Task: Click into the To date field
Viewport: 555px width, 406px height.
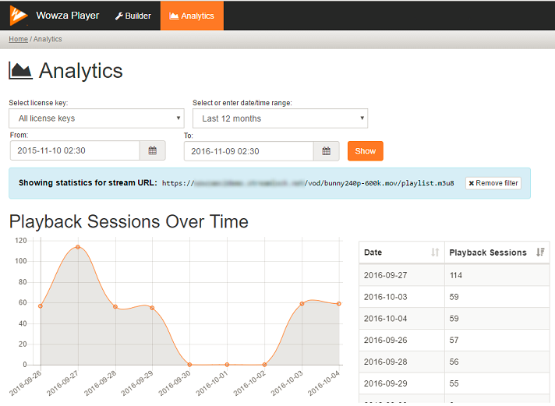Action: pyautogui.click(x=248, y=151)
